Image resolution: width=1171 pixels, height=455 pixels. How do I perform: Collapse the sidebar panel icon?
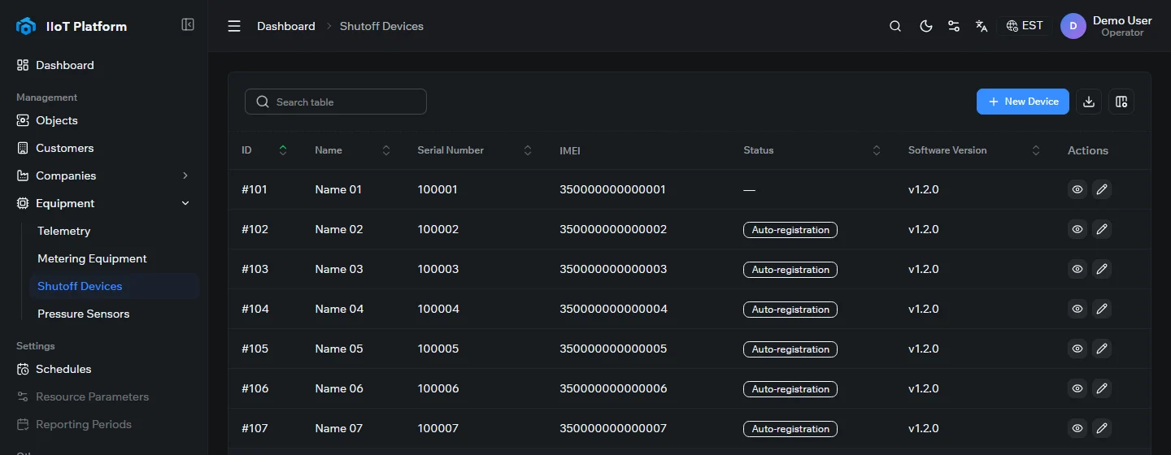pyautogui.click(x=188, y=25)
